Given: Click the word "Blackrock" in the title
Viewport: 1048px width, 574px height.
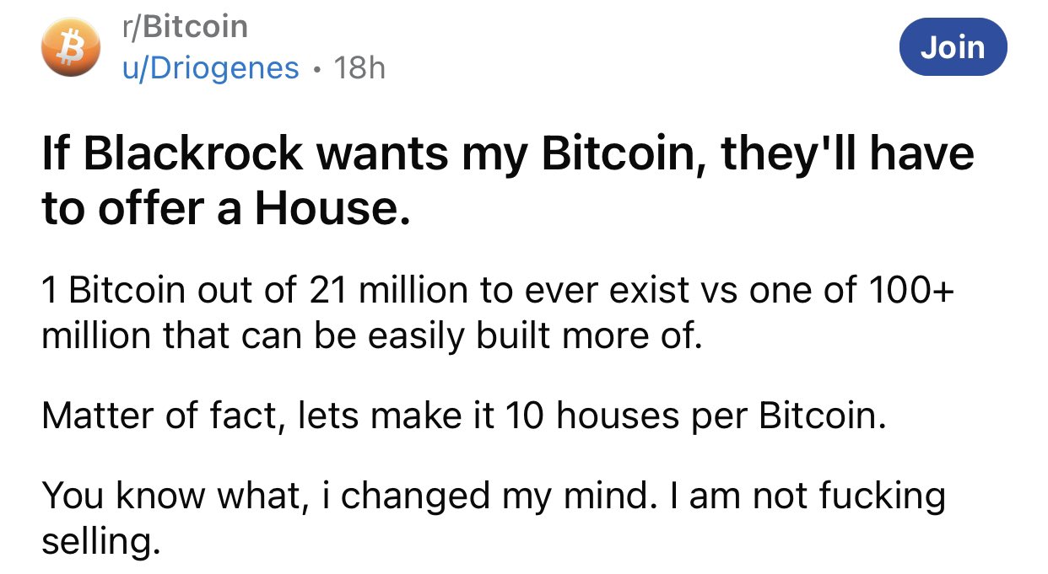Looking at the screenshot, I should [197, 154].
